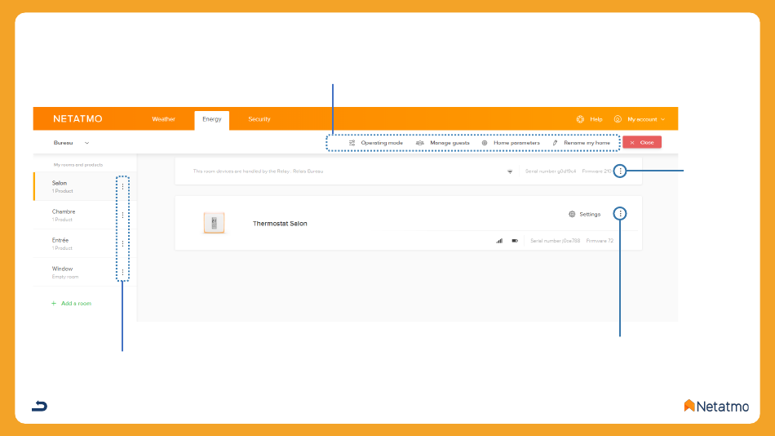Expand the Bureau home dropdown
The width and height of the screenshot is (775, 436).
[71, 143]
